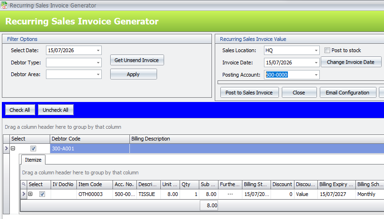Select debtor code cell 300-A001

(x=90, y=149)
